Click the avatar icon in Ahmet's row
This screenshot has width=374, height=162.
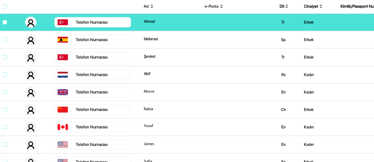pos(31,22)
